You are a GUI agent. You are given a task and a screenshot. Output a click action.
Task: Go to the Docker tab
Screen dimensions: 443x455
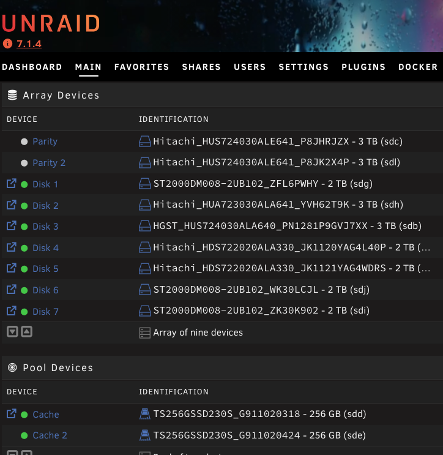418,67
